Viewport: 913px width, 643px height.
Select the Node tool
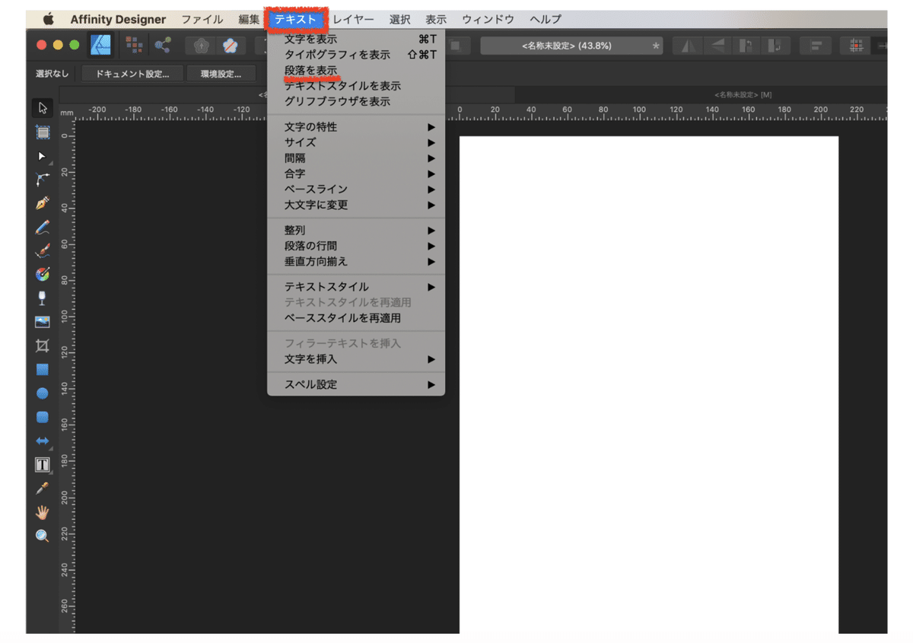43,156
